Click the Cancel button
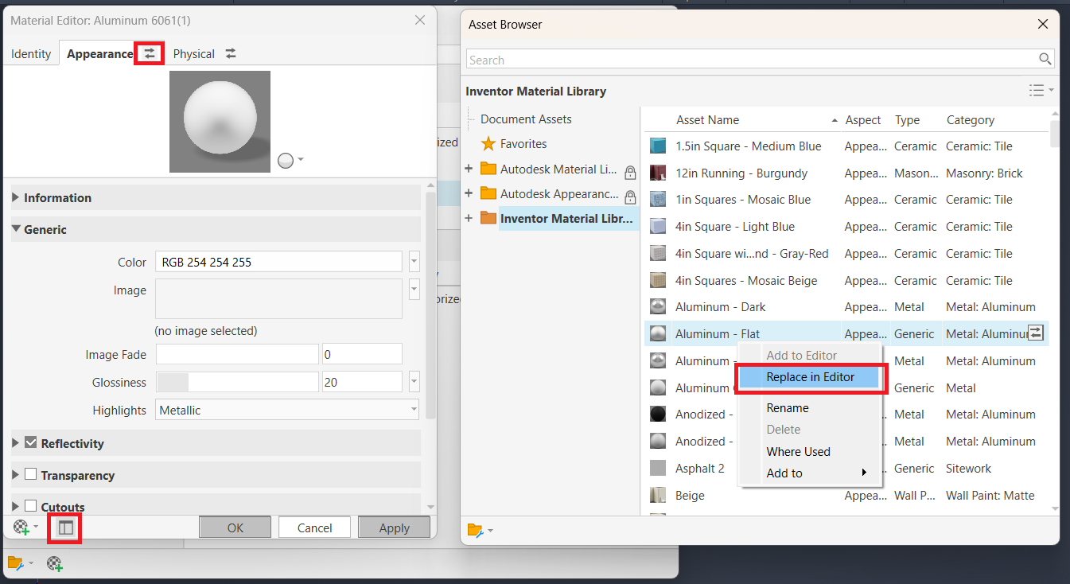The image size is (1070, 584). tap(314, 528)
